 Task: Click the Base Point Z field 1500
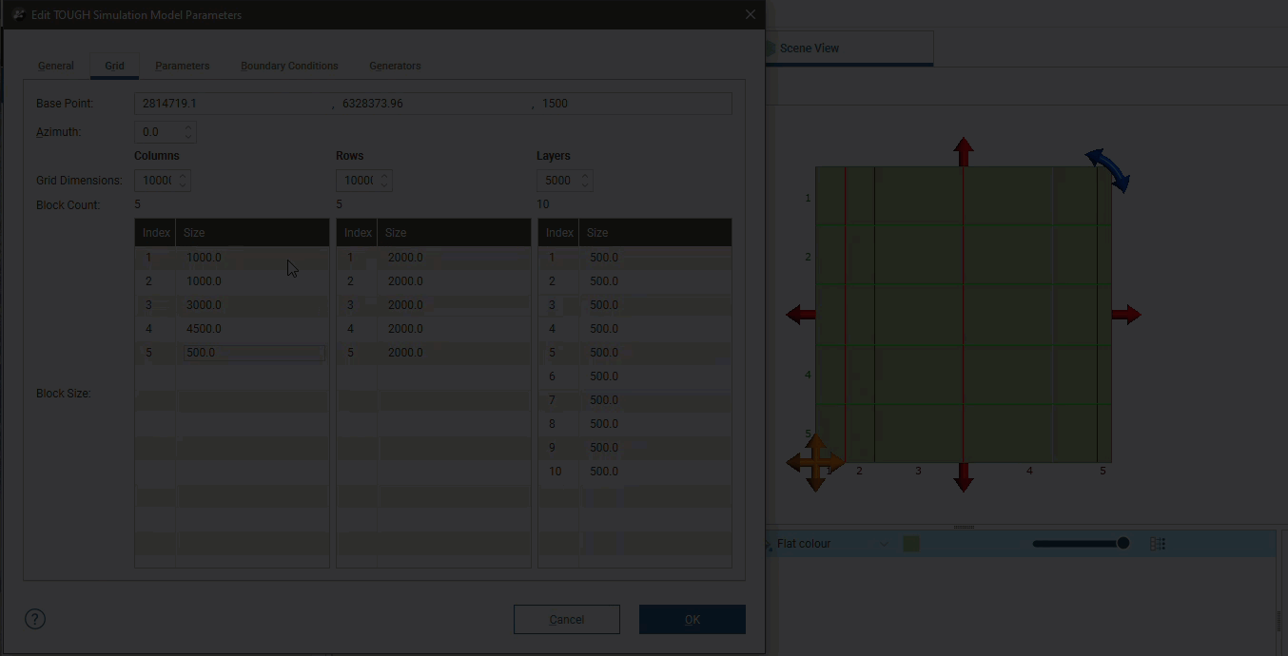click(634, 103)
